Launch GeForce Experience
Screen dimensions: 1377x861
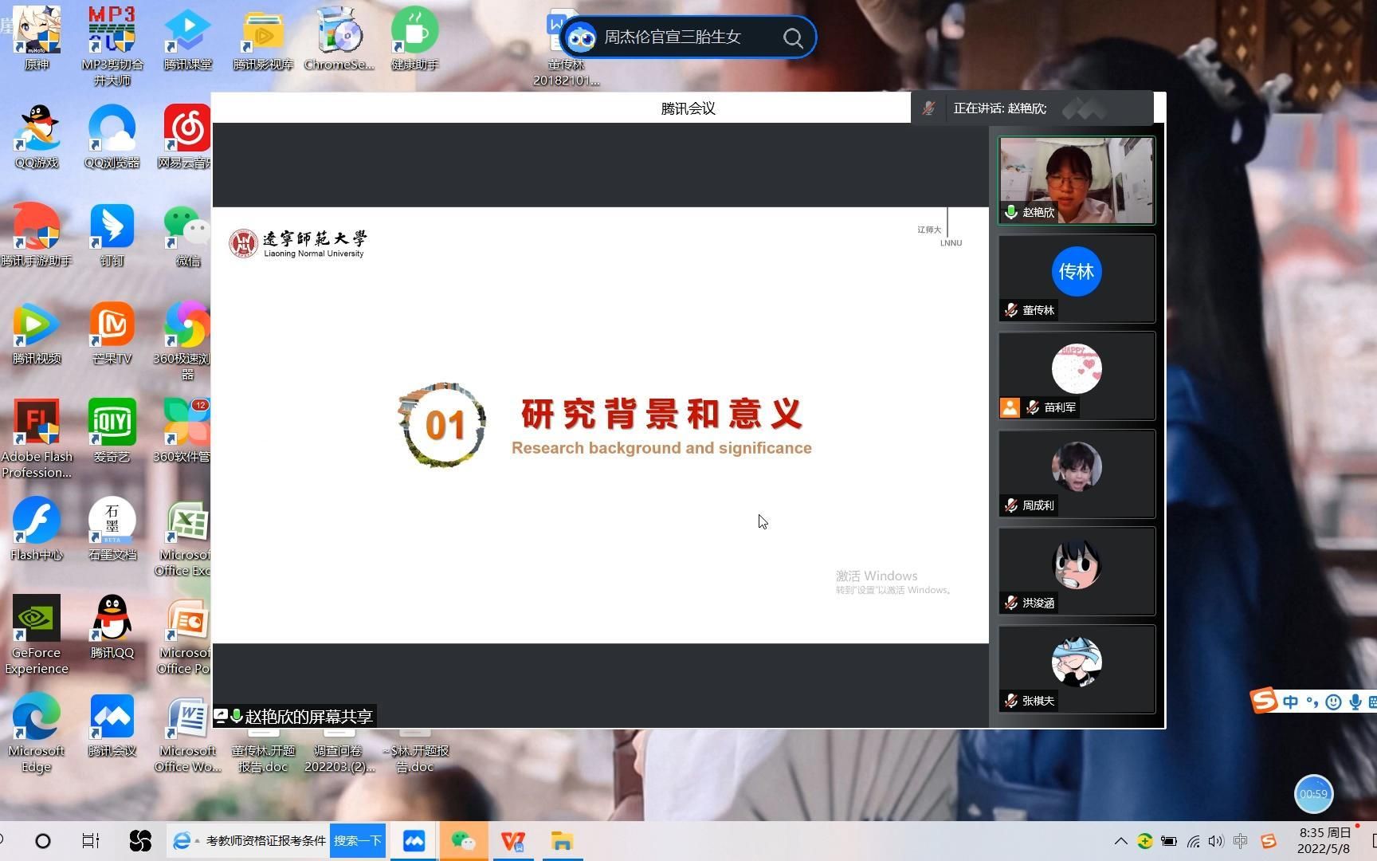[36, 618]
